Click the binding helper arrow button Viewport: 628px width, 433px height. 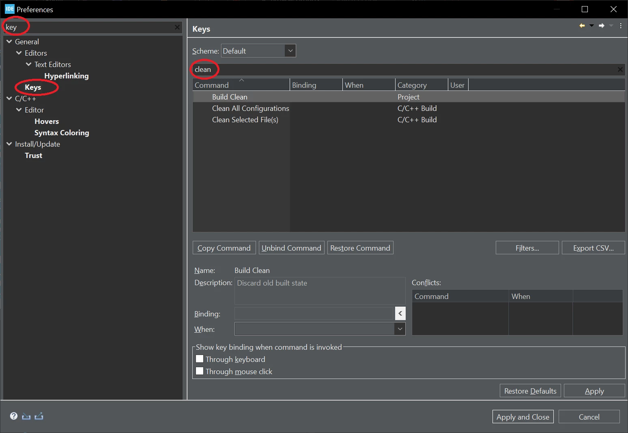(400, 313)
